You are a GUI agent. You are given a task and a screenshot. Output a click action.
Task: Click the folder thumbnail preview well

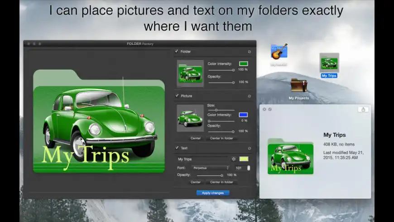pos(190,73)
